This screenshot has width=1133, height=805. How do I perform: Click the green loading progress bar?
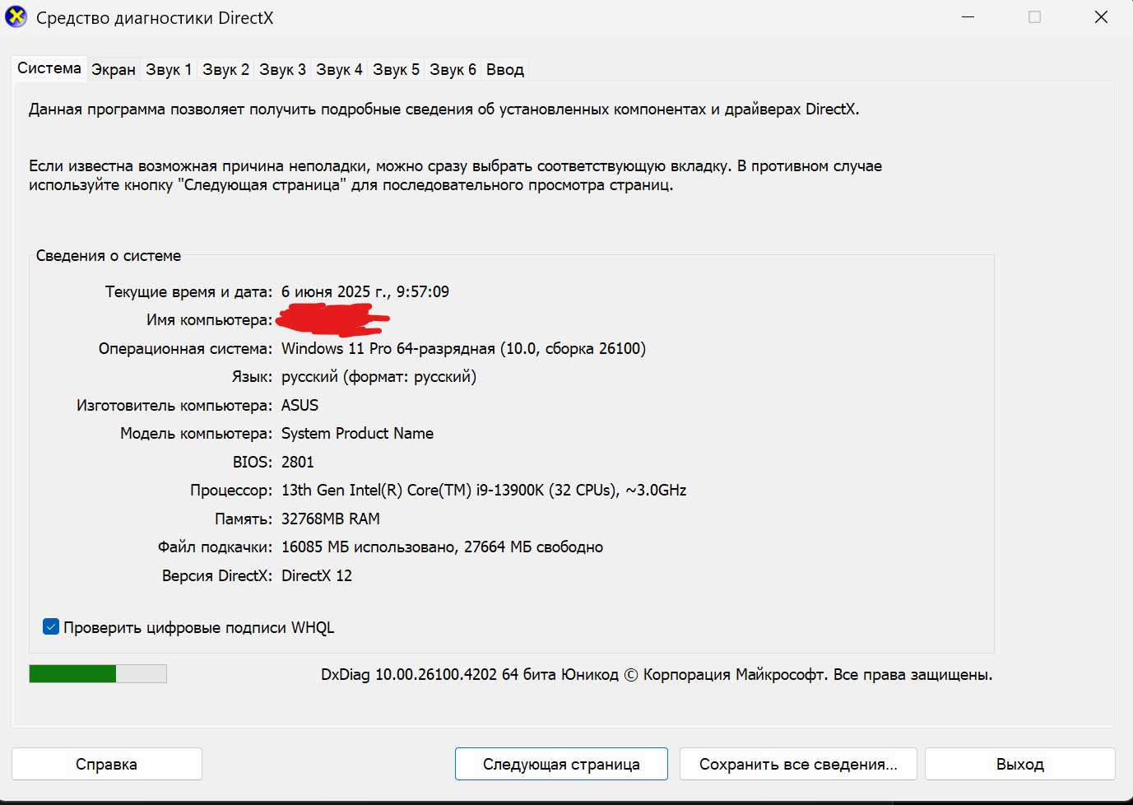(98, 674)
